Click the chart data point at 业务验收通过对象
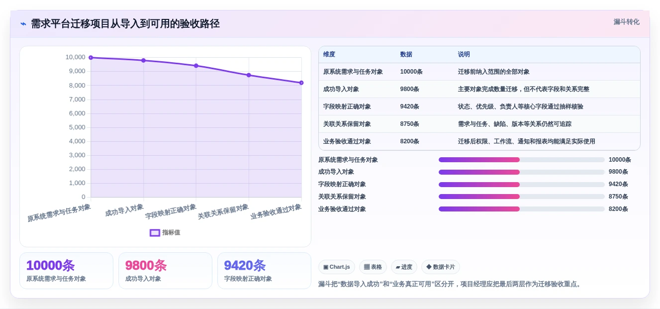Image resolution: width=660 pixels, height=309 pixels. [x=301, y=83]
